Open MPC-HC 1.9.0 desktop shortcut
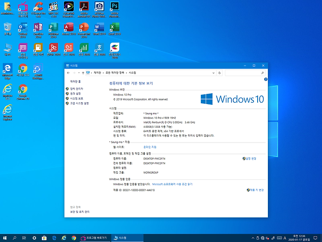Screen dimensions: 322x242 pyautogui.click(x=54, y=9)
